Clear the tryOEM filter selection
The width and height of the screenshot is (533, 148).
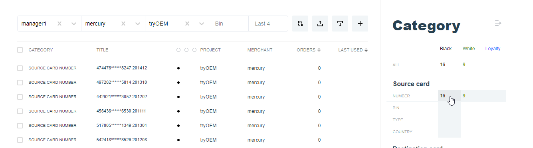[x=187, y=24]
